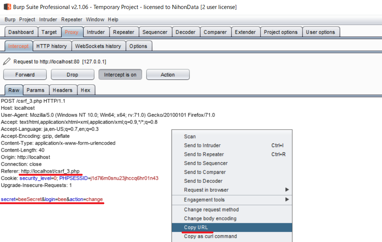Click the POST /csrf_3.php HTTP/1.1 line

[33, 101]
